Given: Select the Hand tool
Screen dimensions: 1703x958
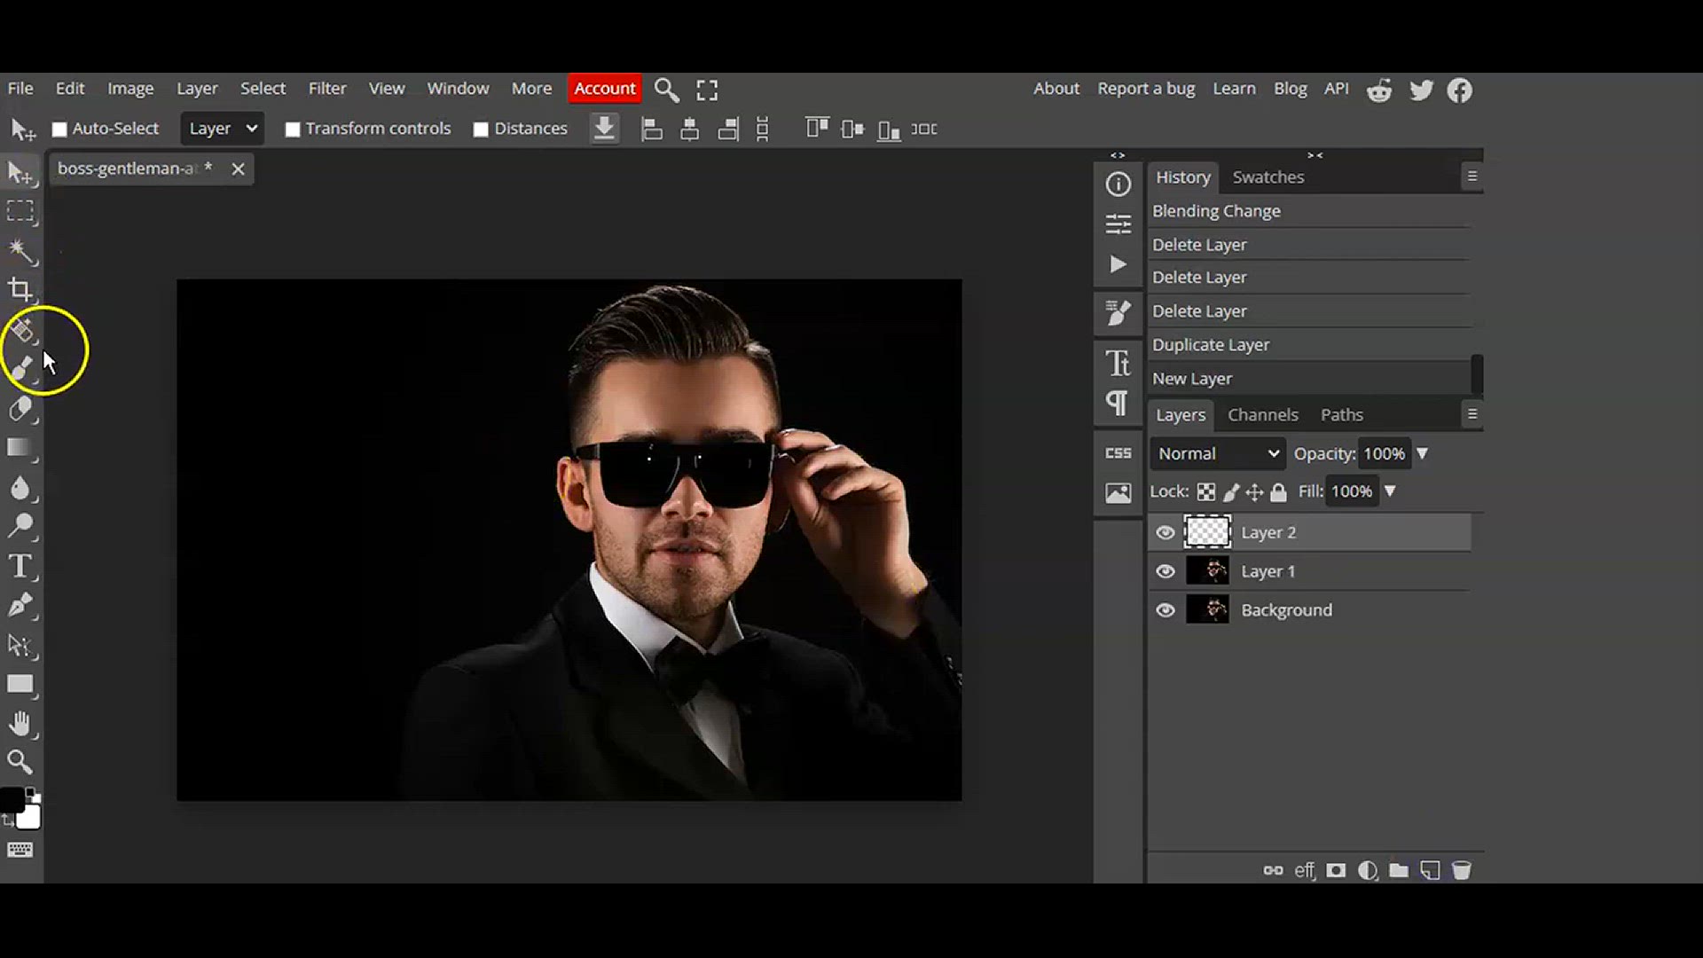Looking at the screenshot, I should pos(20,724).
